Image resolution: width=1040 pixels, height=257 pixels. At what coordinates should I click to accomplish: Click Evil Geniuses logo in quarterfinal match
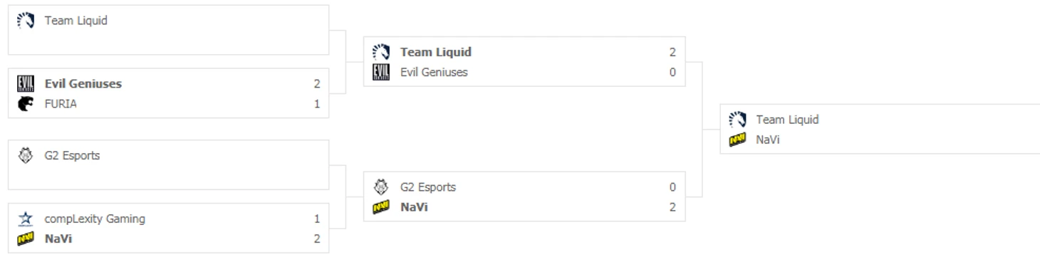(25, 84)
